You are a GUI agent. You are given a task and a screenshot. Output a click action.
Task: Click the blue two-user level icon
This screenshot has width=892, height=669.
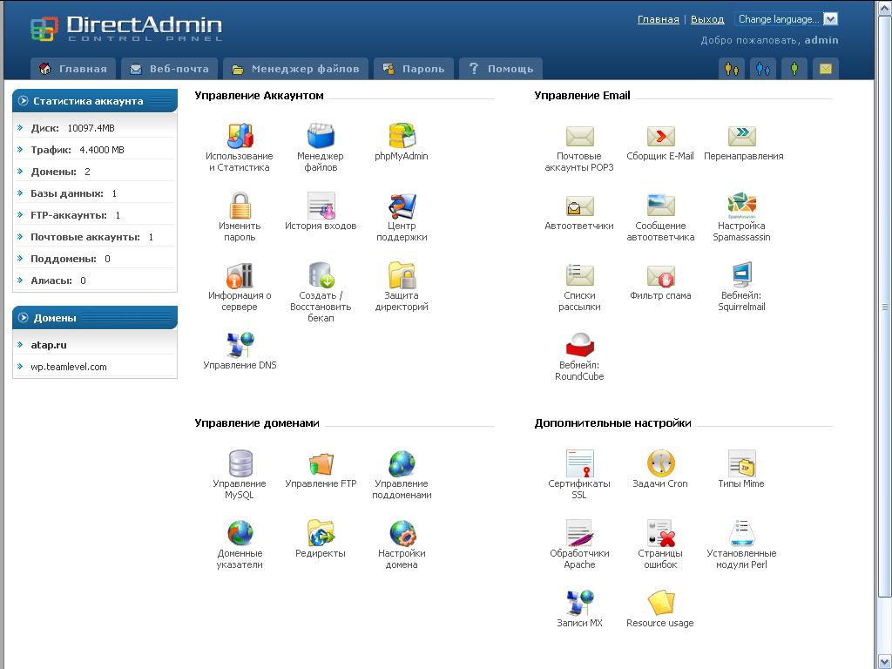763,69
